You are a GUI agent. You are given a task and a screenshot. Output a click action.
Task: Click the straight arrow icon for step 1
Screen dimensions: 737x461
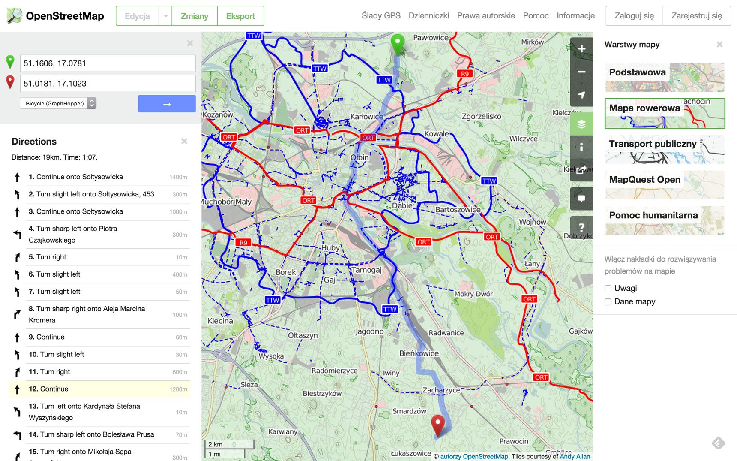(x=17, y=177)
